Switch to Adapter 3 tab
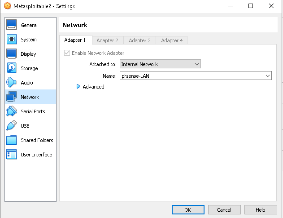This screenshot has width=283, height=218. (x=139, y=40)
